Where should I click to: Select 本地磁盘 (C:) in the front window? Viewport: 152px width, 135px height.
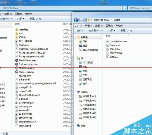pos(89,96)
